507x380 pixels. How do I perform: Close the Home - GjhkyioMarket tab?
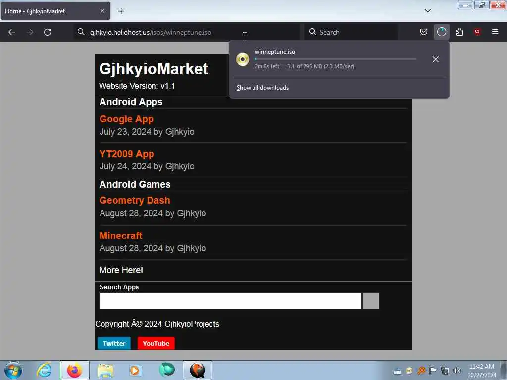pyautogui.click(x=102, y=11)
